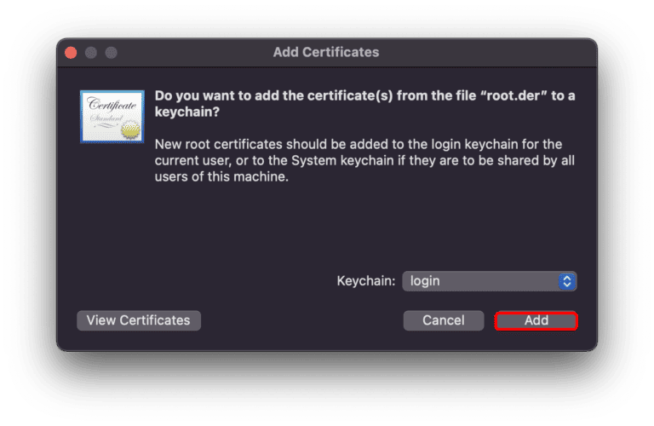
Task: Click the "Keychain:" label text
Action: coord(365,281)
